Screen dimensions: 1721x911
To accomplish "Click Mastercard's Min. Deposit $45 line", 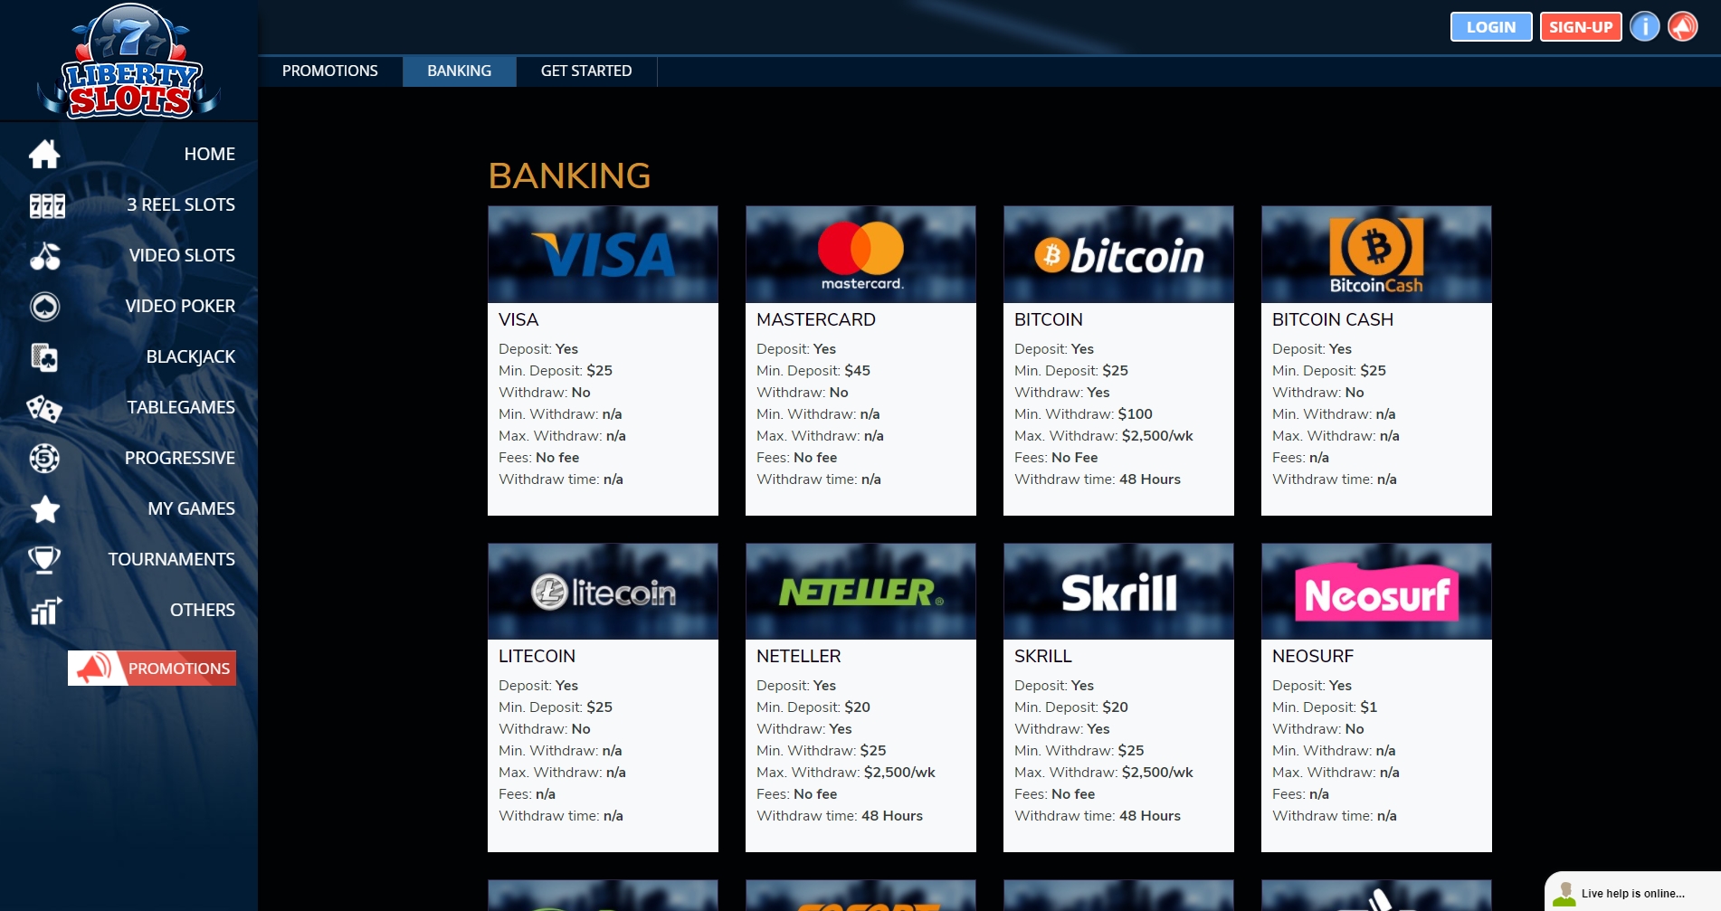I will tap(813, 371).
